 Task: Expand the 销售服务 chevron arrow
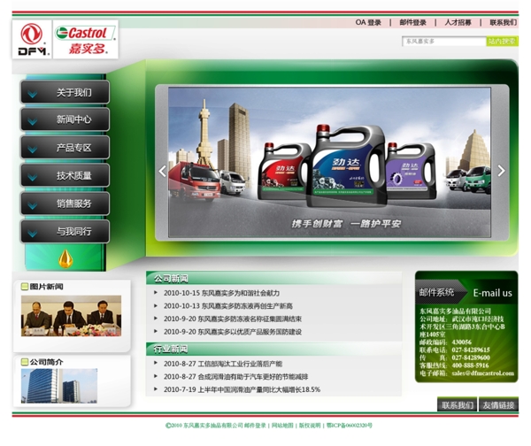click(x=33, y=205)
